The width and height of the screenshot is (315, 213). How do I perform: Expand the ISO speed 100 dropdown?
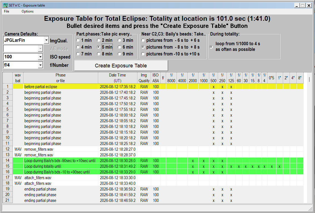point(40,57)
